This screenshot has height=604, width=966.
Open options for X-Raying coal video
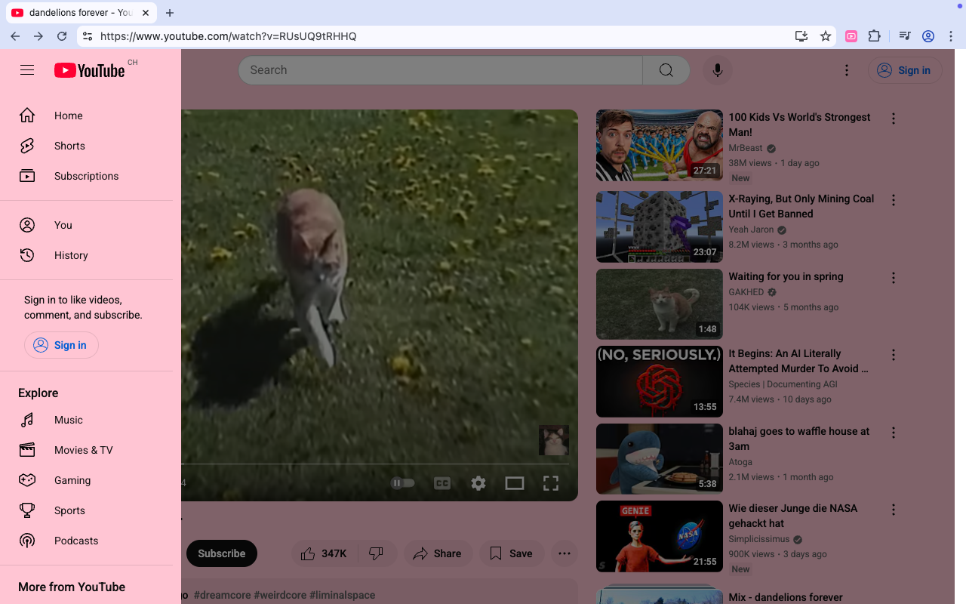[x=894, y=200]
